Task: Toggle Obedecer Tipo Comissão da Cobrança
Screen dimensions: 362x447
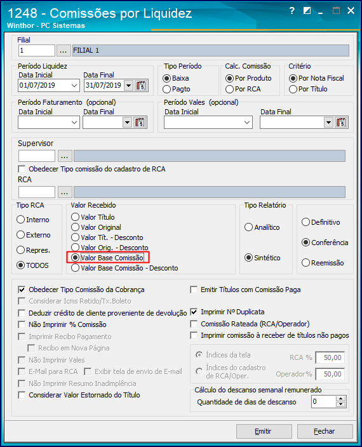Action: tap(81, 290)
